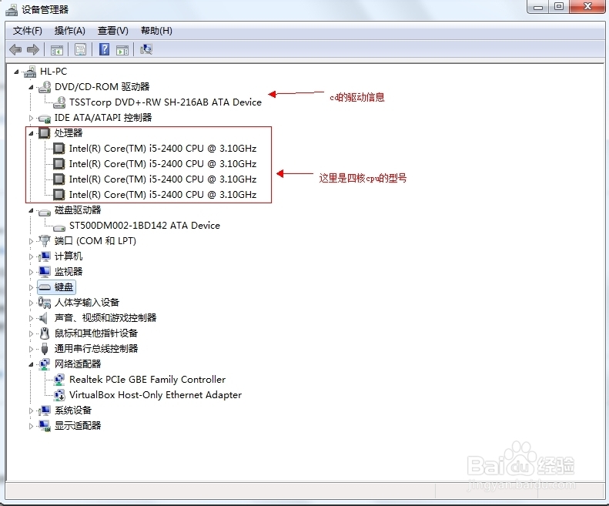Collapse the HL-PC root node
609x506 pixels.
pyautogui.click(x=16, y=72)
